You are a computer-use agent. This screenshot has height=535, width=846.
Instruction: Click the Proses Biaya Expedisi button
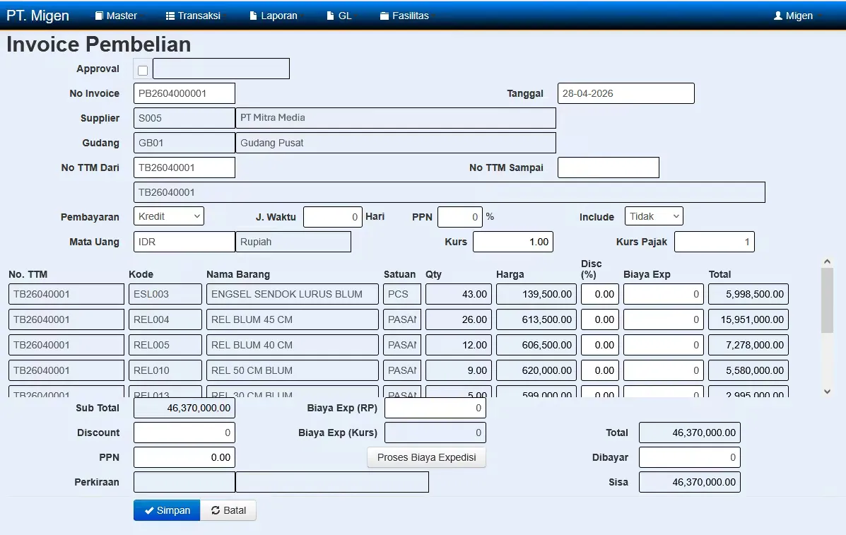[427, 457]
